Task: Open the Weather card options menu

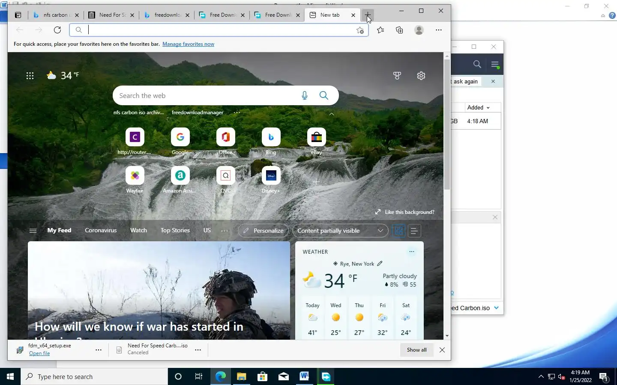Action: click(412, 252)
